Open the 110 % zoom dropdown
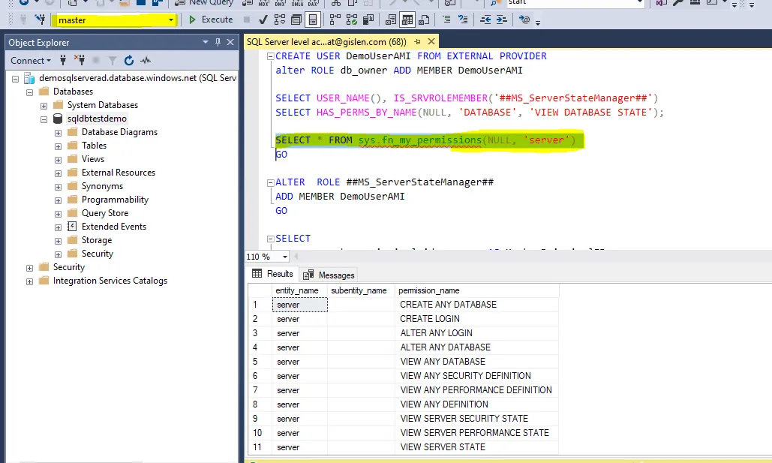Viewport: 772px width, 463px height. point(284,257)
